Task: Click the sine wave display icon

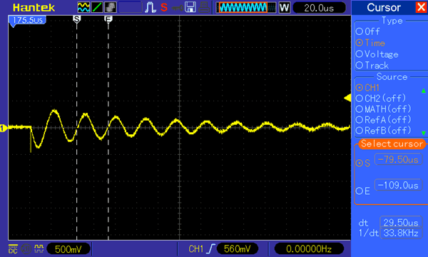Action: point(83,7)
